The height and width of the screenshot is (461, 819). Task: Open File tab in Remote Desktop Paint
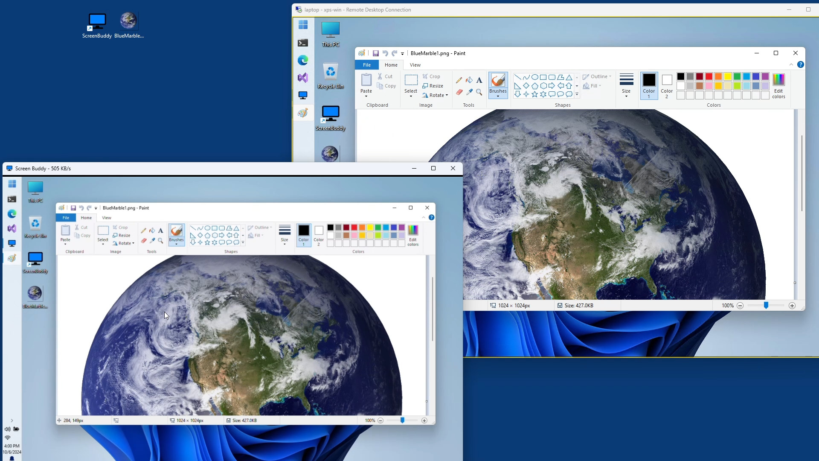pyautogui.click(x=367, y=65)
